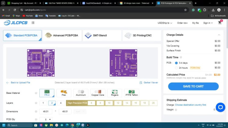Open the Gerber Viewer link

point(149,83)
